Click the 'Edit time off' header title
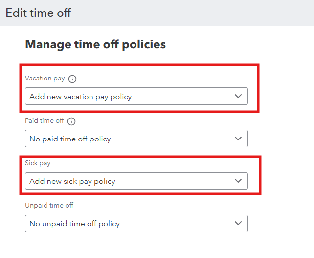This screenshot has height=258, width=314. pos(38,13)
